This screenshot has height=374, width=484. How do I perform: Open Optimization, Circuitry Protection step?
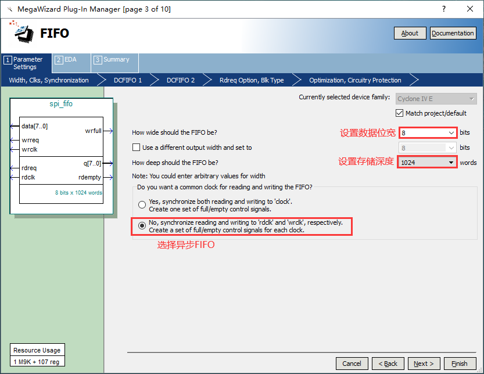[355, 80]
